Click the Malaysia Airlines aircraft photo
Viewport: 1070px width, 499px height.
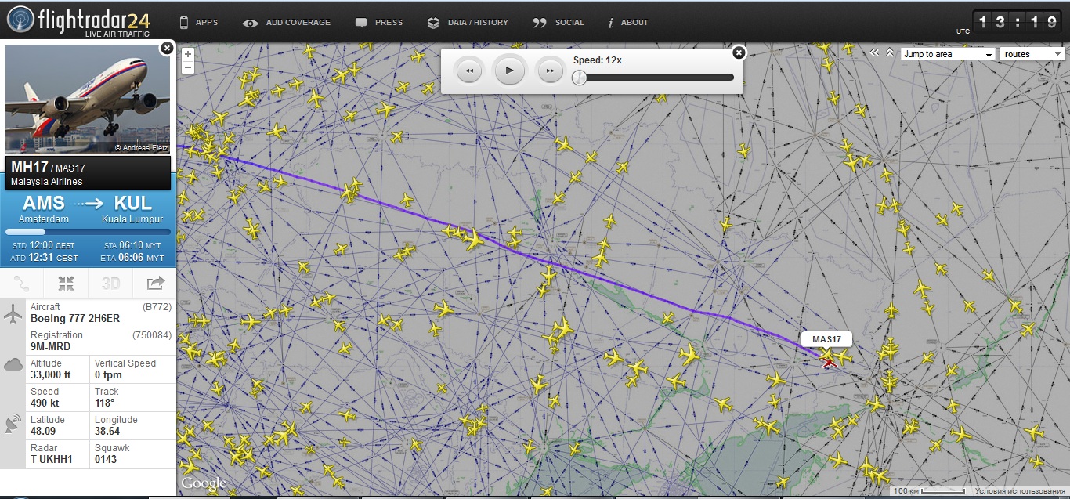pyautogui.click(x=88, y=99)
